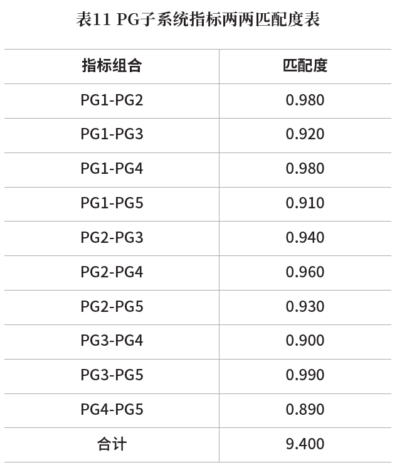Select the PG1-PG5 cell
This screenshot has height=465, width=397.
click(112, 203)
